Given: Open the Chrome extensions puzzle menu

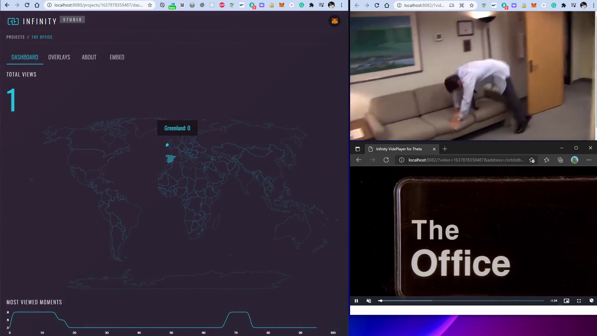Looking at the screenshot, I should point(311,5).
